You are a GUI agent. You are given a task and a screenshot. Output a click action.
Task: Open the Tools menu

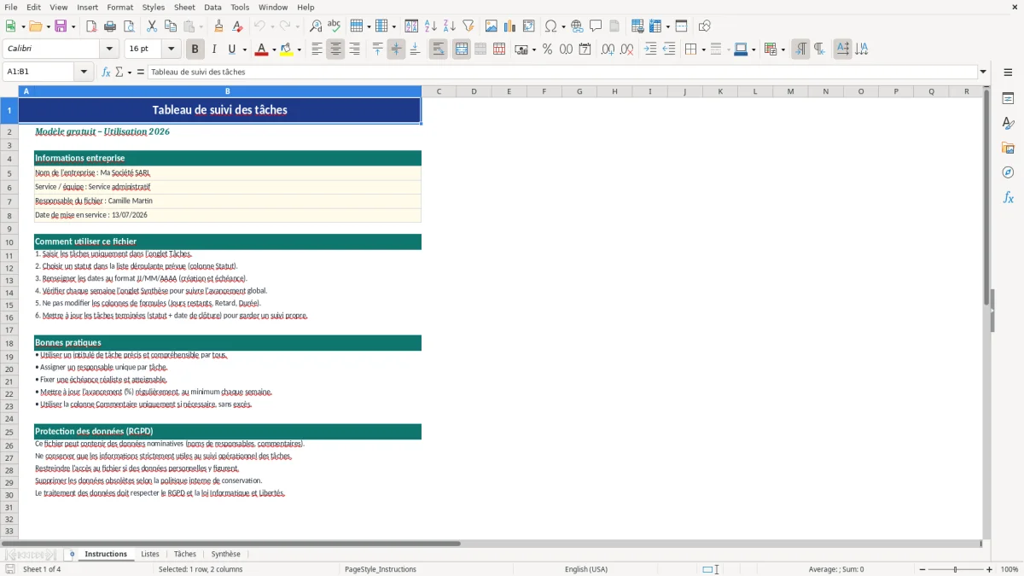(240, 7)
